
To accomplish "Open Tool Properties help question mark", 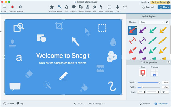I will click(168, 62).
